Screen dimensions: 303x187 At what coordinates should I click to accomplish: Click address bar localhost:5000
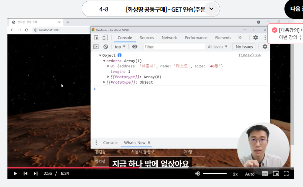tap(49, 30)
